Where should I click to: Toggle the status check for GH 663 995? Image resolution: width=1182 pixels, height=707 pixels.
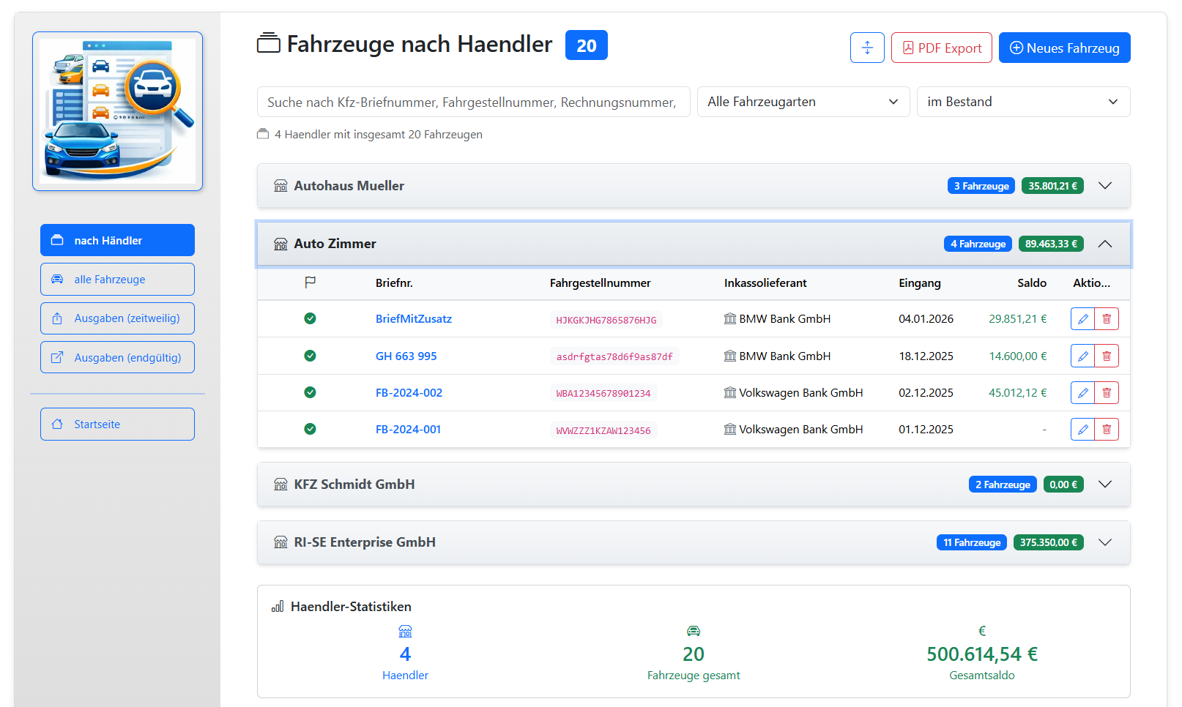310,356
